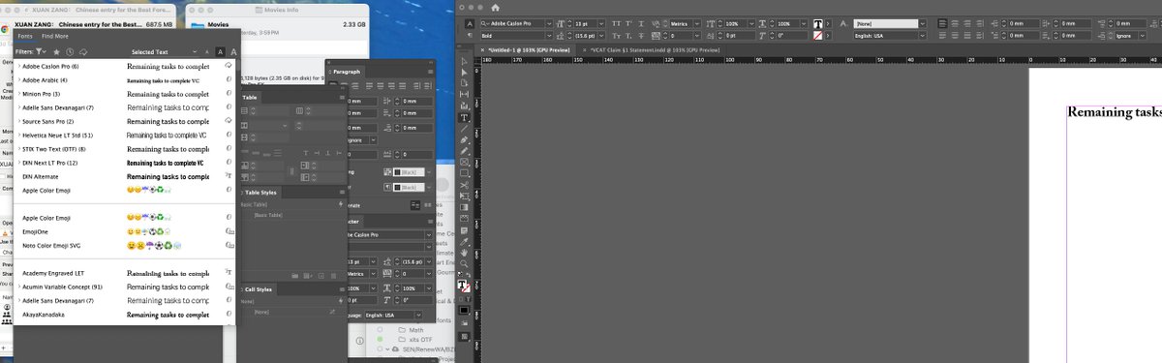
Task: Switch to the Fonts tab
Action: click(26, 35)
